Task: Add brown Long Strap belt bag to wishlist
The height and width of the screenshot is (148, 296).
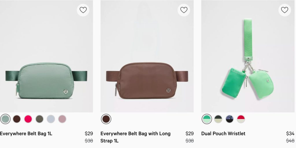Action: pyautogui.click(x=184, y=10)
